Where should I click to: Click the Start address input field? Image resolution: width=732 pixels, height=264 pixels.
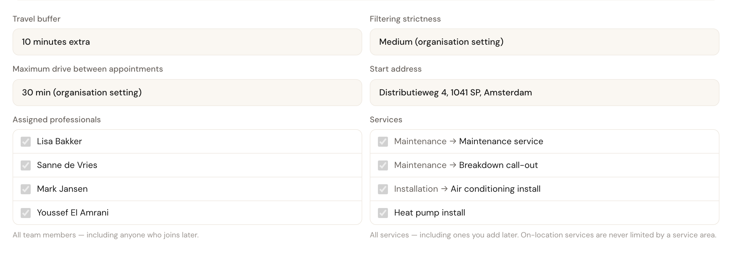[x=545, y=93]
